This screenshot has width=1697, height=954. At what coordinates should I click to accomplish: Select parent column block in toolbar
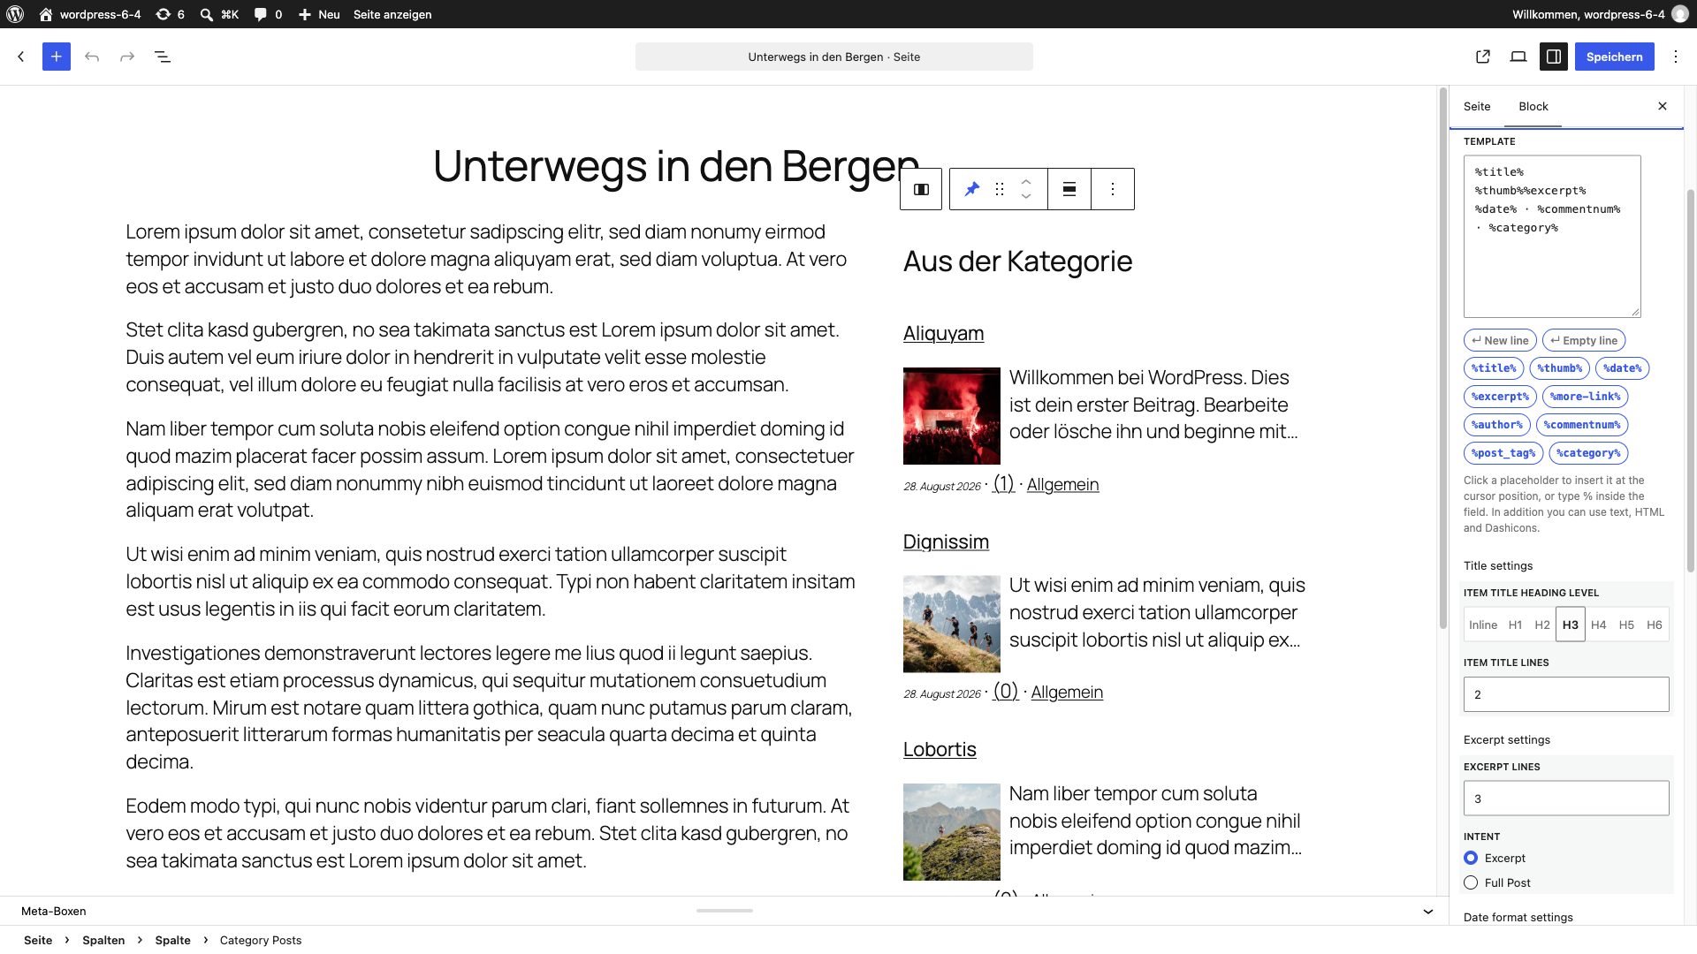[921, 189]
